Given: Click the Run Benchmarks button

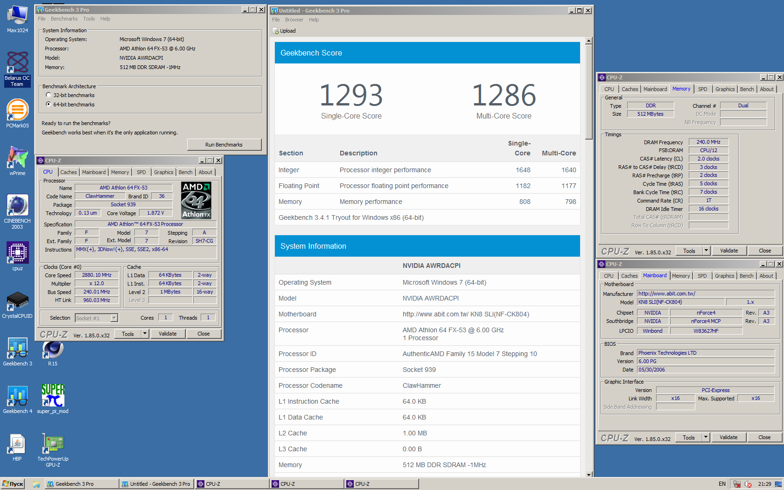Looking at the screenshot, I should click(x=224, y=145).
